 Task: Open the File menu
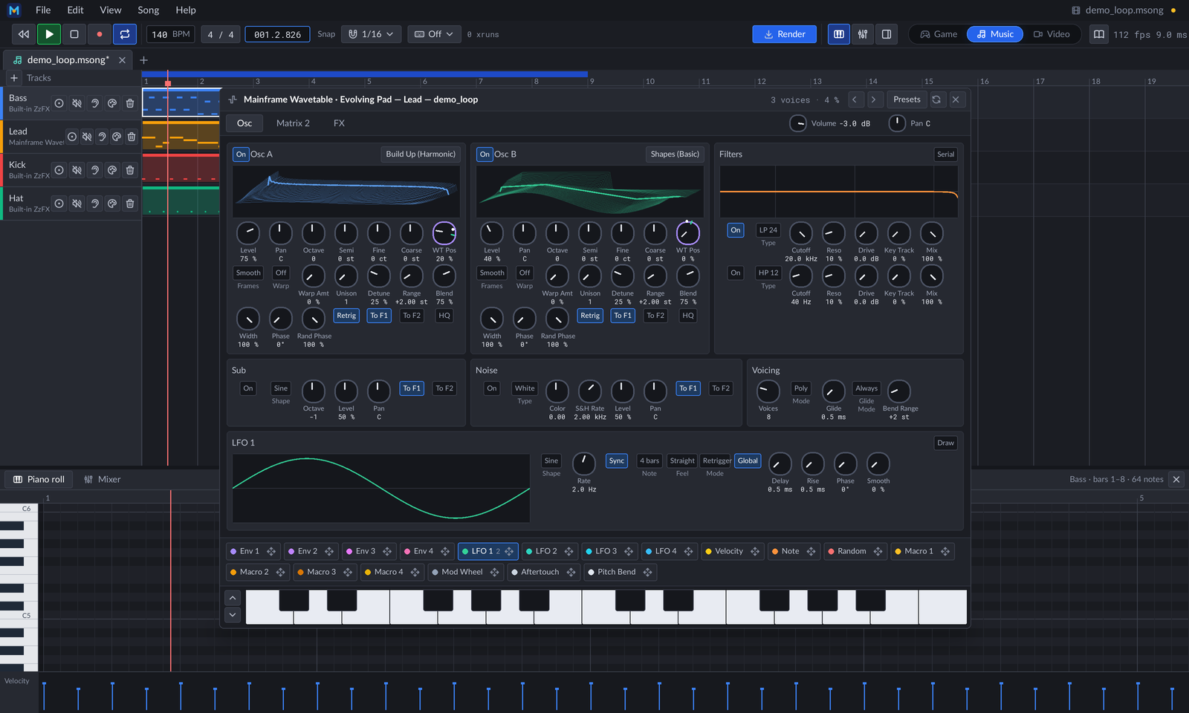(x=43, y=10)
